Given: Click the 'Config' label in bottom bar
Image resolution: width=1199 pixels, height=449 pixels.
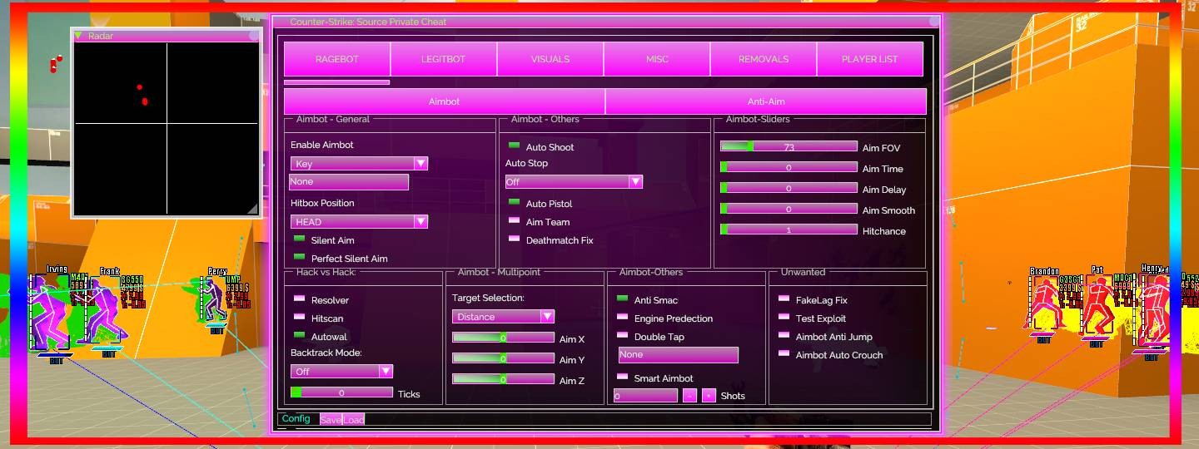Looking at the screenshot, I should [x=296, y=418].
